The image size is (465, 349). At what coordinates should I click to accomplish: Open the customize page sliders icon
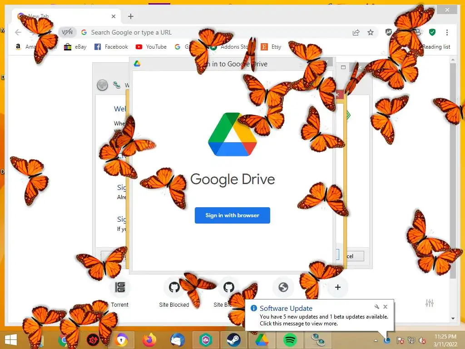click(430, 303)
